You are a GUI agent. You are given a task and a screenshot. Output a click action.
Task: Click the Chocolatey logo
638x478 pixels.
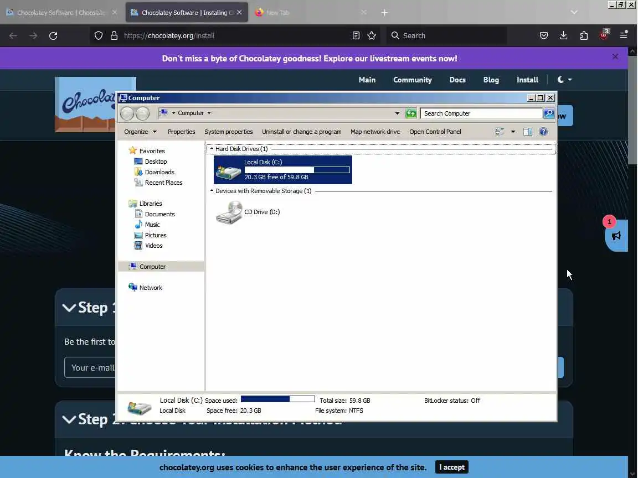pos(85,105)
